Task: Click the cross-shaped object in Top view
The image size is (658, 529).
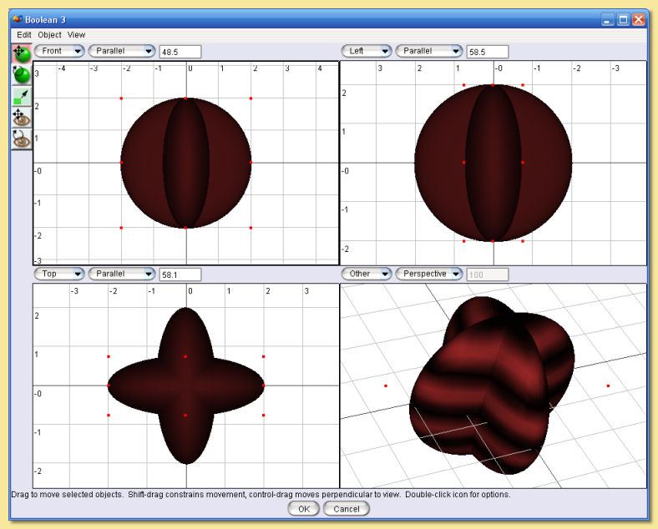Action: [186, 385]
